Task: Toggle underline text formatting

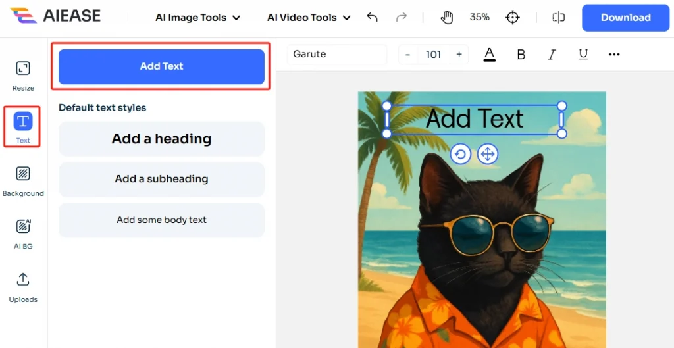Action: point(583,55)
